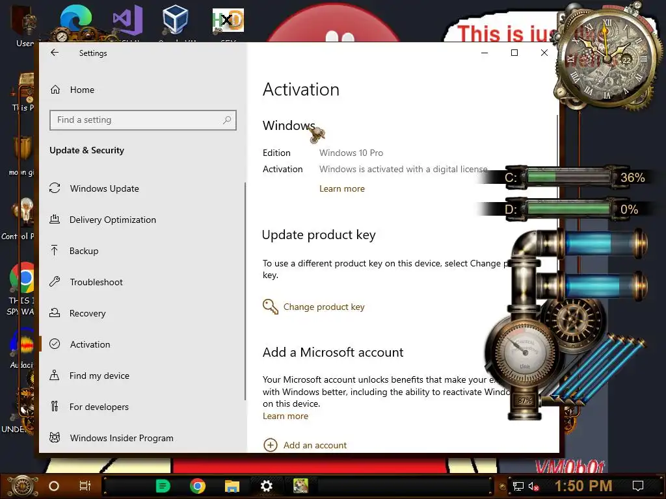
Task: Click the Settings gear on the taskbar
Action: tap(266, 486)
